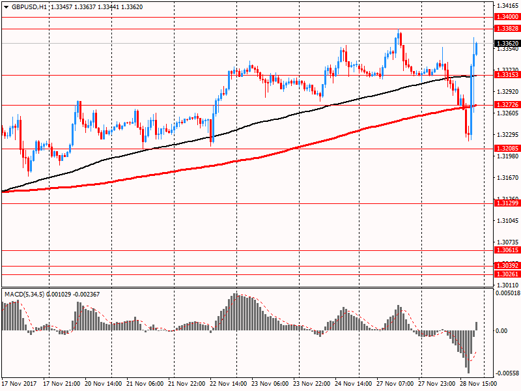Click the 20 Nov 14:00 time axis label

pyautogui.click(x=104, y=383)
